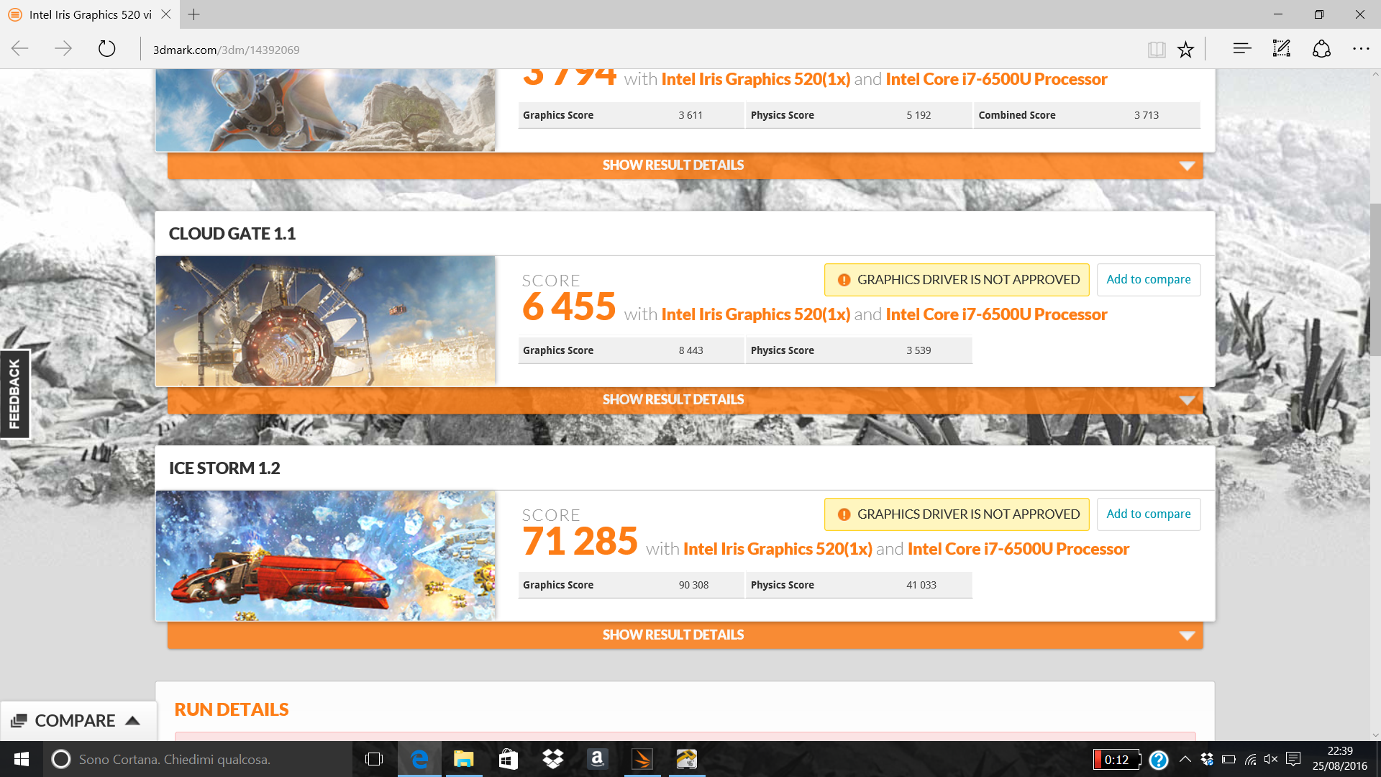This screenshot has height=777, width=1381.
Task: Open the Feedback side tab
Action: coord(14,394)
